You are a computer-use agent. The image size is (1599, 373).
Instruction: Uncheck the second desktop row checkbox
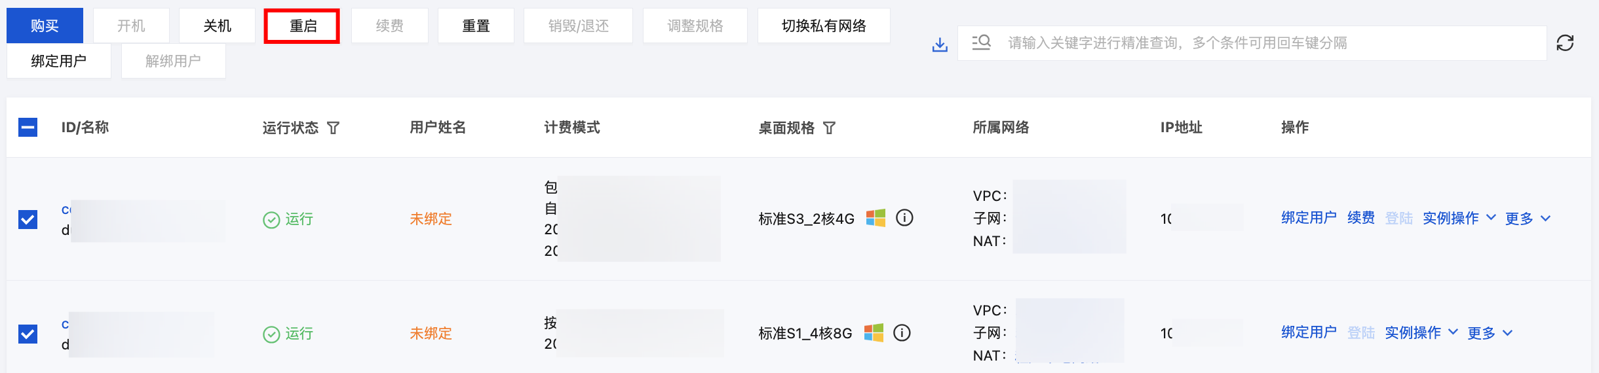coord(28,334)
